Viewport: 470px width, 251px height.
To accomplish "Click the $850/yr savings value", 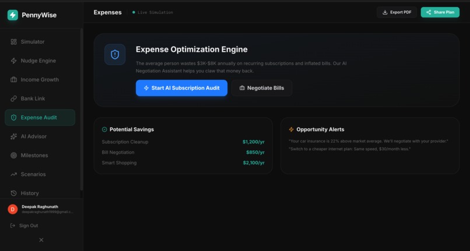I will [x=255, y=153].
